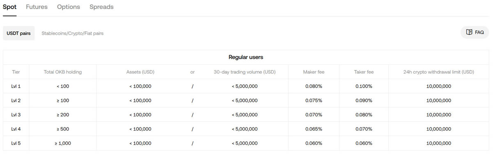Open the Spreads tab

click(101, 7)
